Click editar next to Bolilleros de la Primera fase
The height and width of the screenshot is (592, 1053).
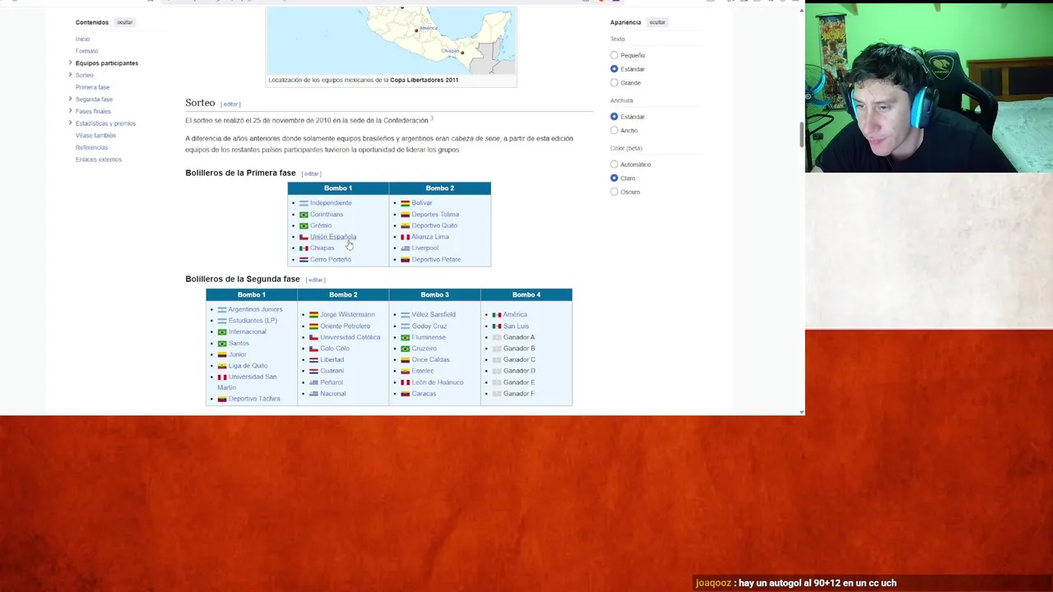311,173
